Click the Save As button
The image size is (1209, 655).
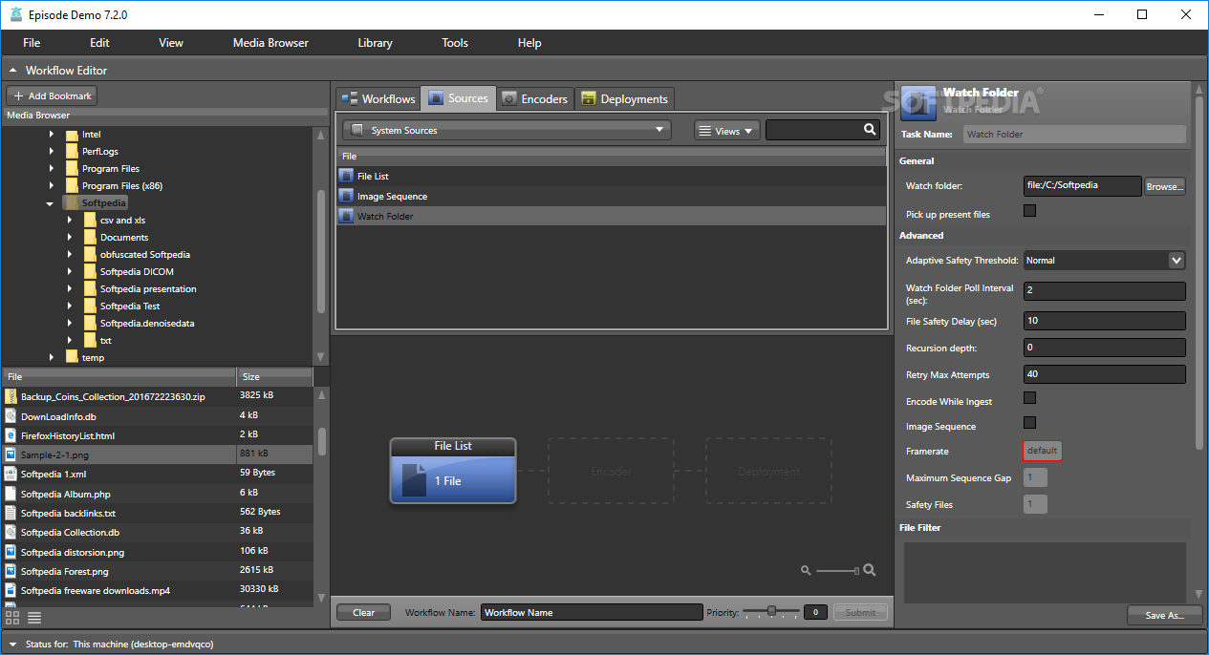tap(1164, 615)
